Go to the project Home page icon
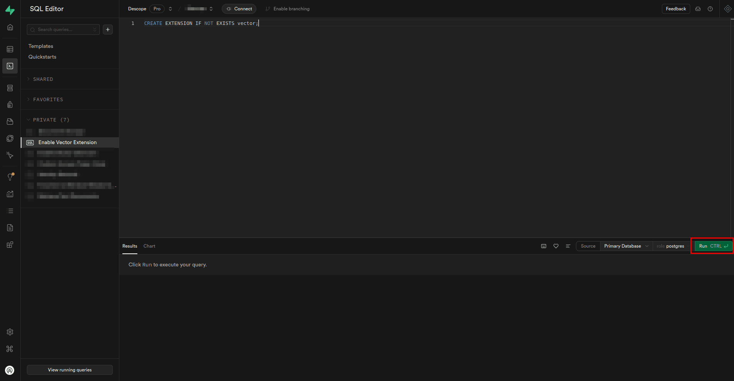This screenshot has height=381, width=734. tap(10, 27)
